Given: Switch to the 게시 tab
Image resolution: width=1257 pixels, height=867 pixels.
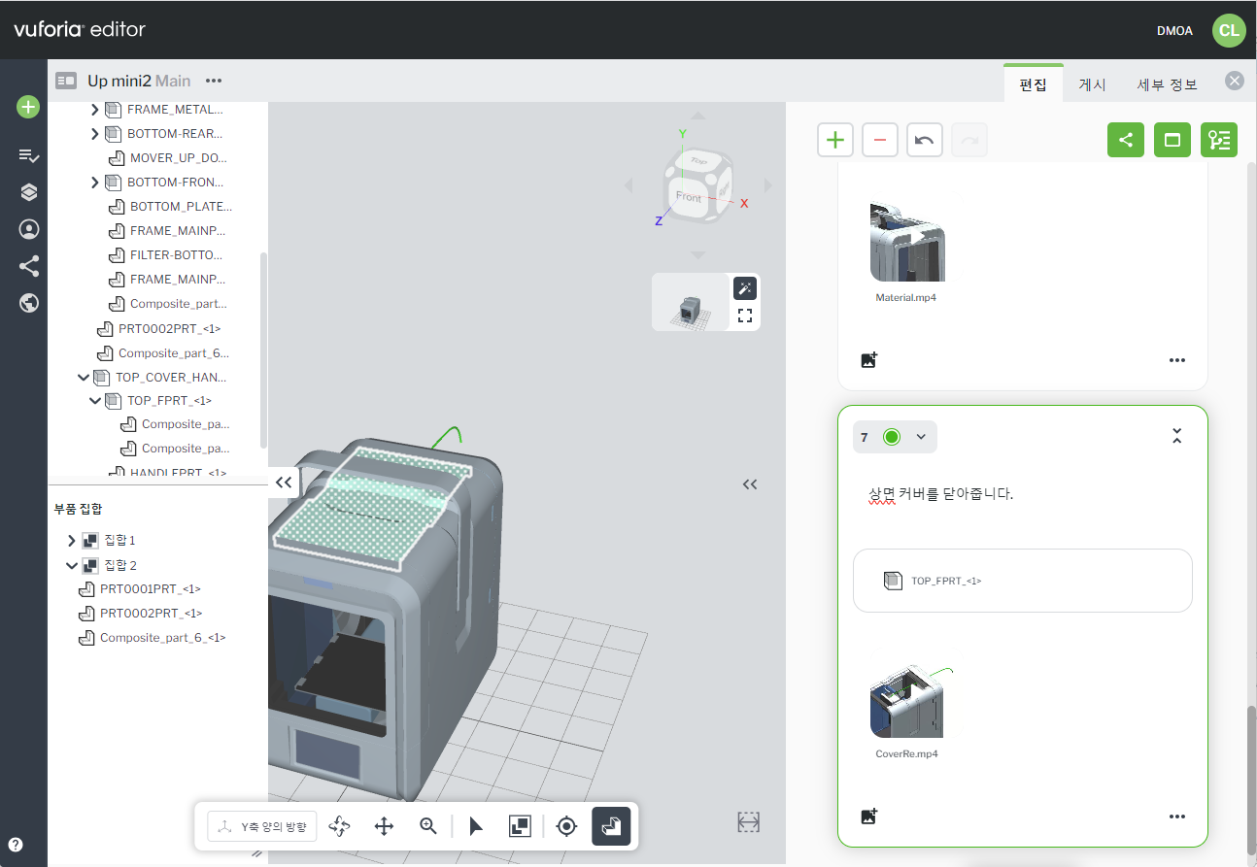Looking at the screenshot, I should pyautogui.click(x=1093, y=84).
